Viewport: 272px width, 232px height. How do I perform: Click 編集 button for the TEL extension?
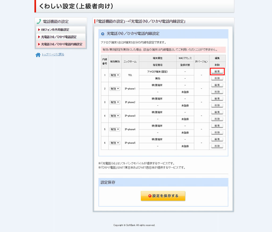click(217, 72)
